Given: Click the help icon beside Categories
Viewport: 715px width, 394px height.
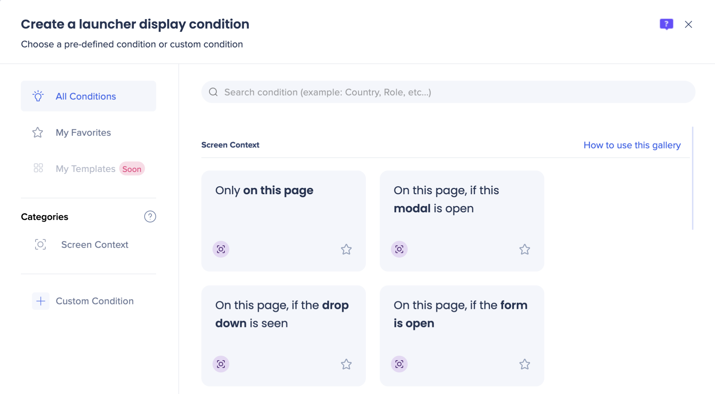Looking at the screenshot, I should 150,217.
